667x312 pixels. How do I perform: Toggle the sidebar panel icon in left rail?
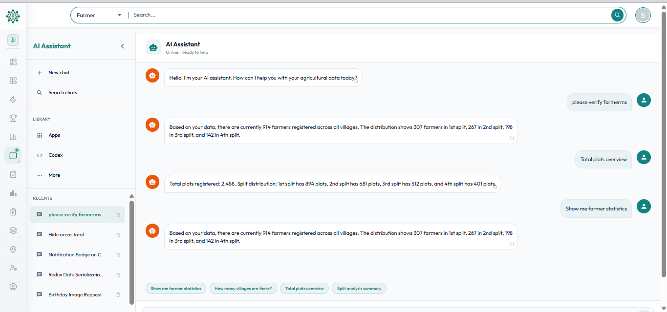[x=13, y=40]
